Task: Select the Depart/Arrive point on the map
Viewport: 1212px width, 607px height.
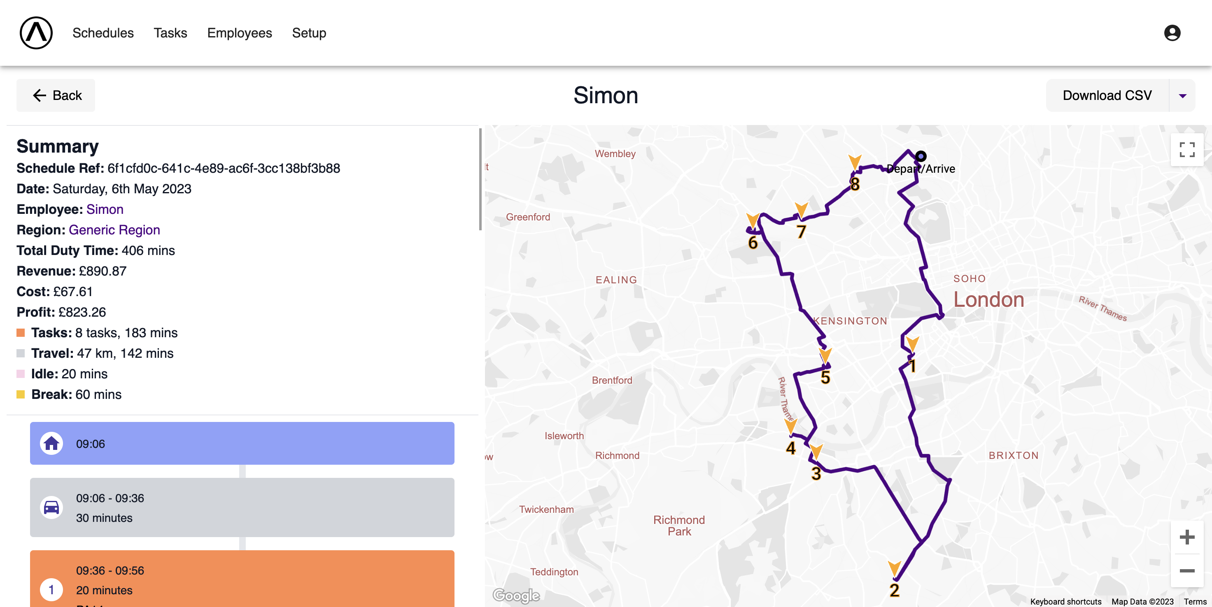Action: [x=921, y=156]
